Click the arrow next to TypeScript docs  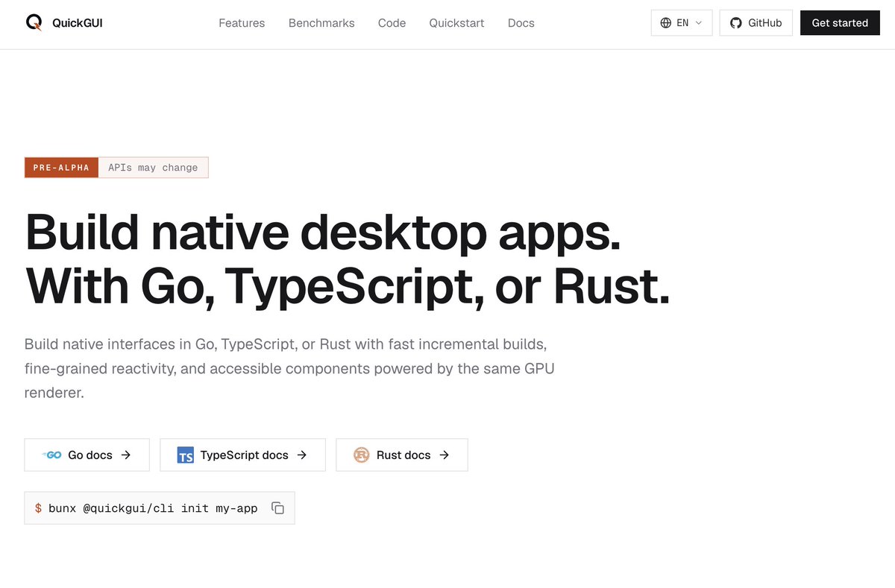(302, 455)
